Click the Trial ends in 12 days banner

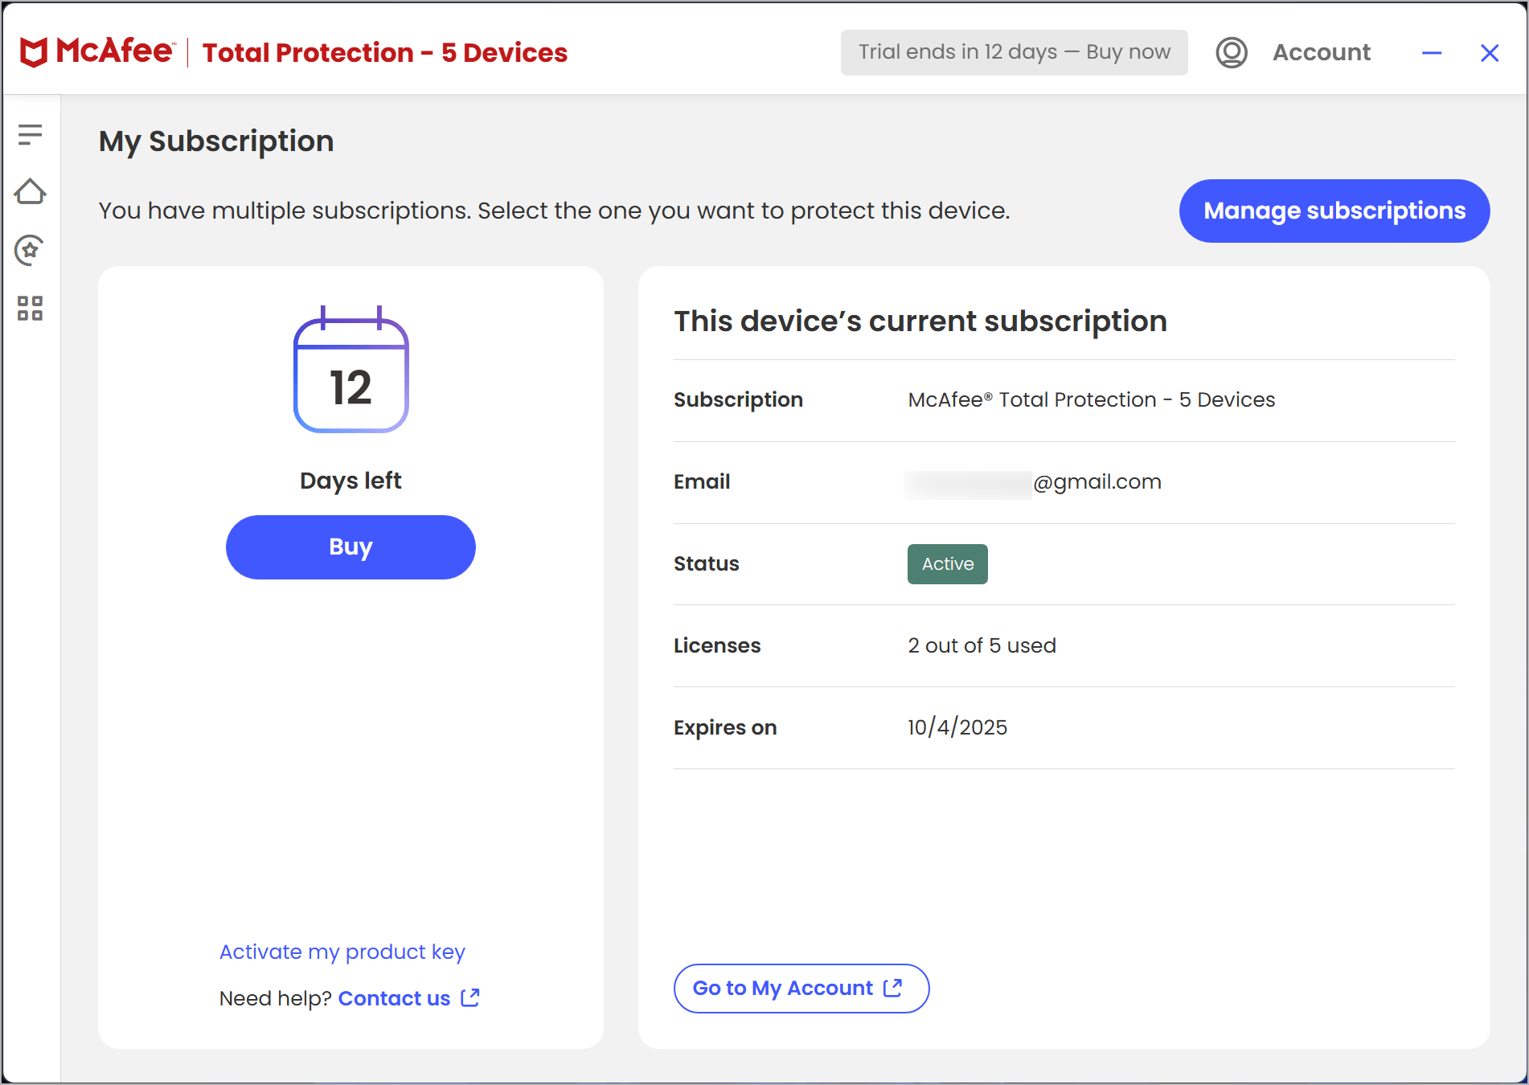point(1014,51)
